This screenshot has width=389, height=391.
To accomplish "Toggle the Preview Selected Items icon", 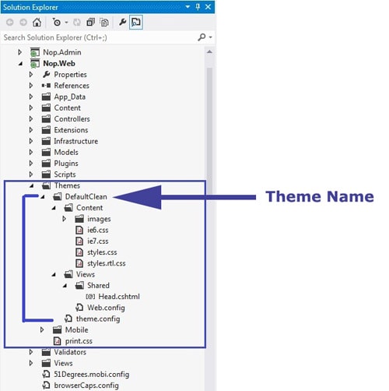I will (136, 23).
